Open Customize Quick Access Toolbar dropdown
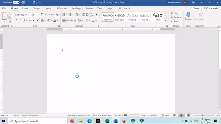Viewport: 221px width, 124px height. pyautogui.click(x=40, y=2)
